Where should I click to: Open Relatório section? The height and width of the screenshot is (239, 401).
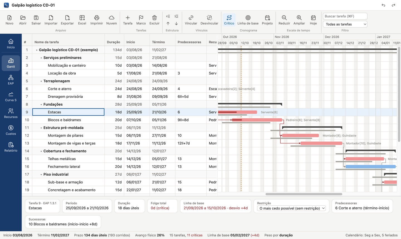pos(11,147)
